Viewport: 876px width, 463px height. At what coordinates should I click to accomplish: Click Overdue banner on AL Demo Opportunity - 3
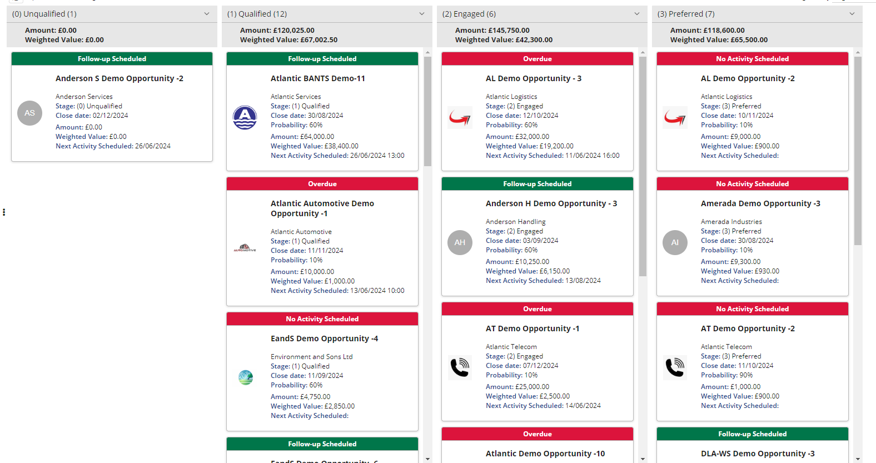(537, 59)
